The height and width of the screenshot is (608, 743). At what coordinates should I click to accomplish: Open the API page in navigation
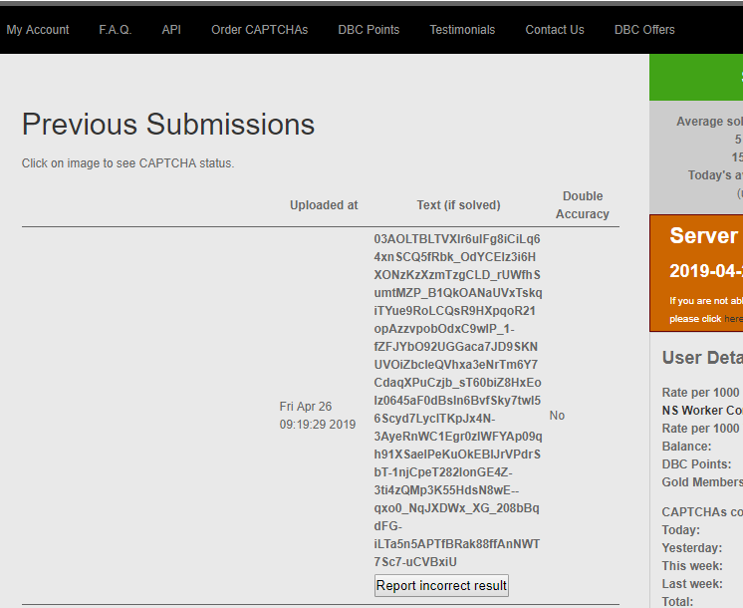click(x=171, y=30)
